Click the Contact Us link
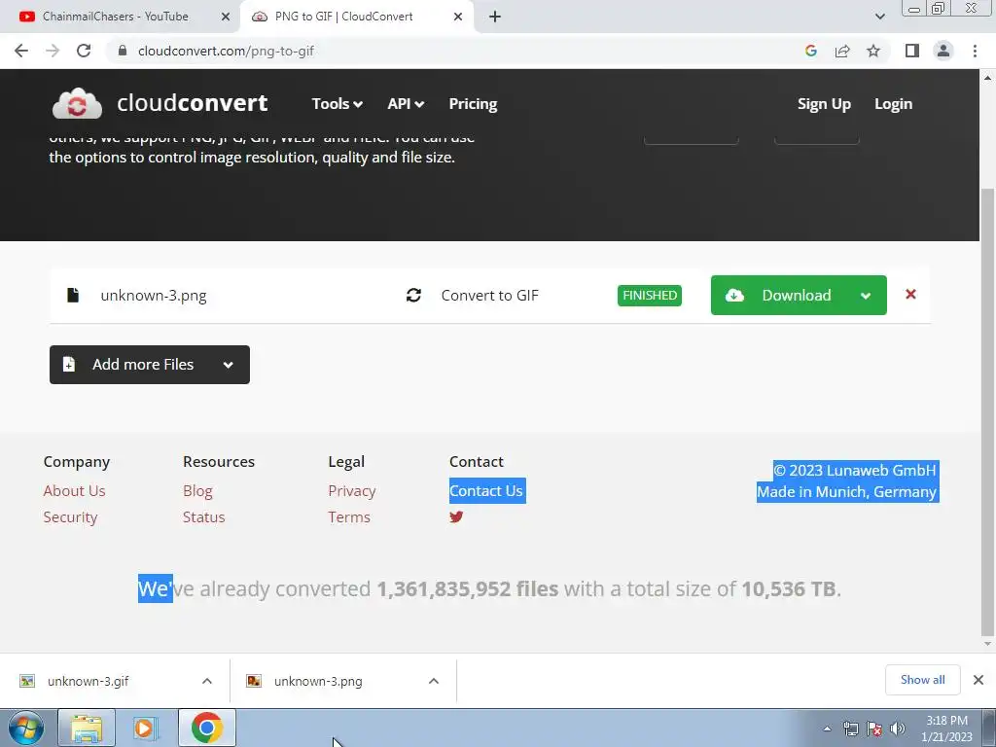This screenshot has width=996, height=747. pos(486,491)
